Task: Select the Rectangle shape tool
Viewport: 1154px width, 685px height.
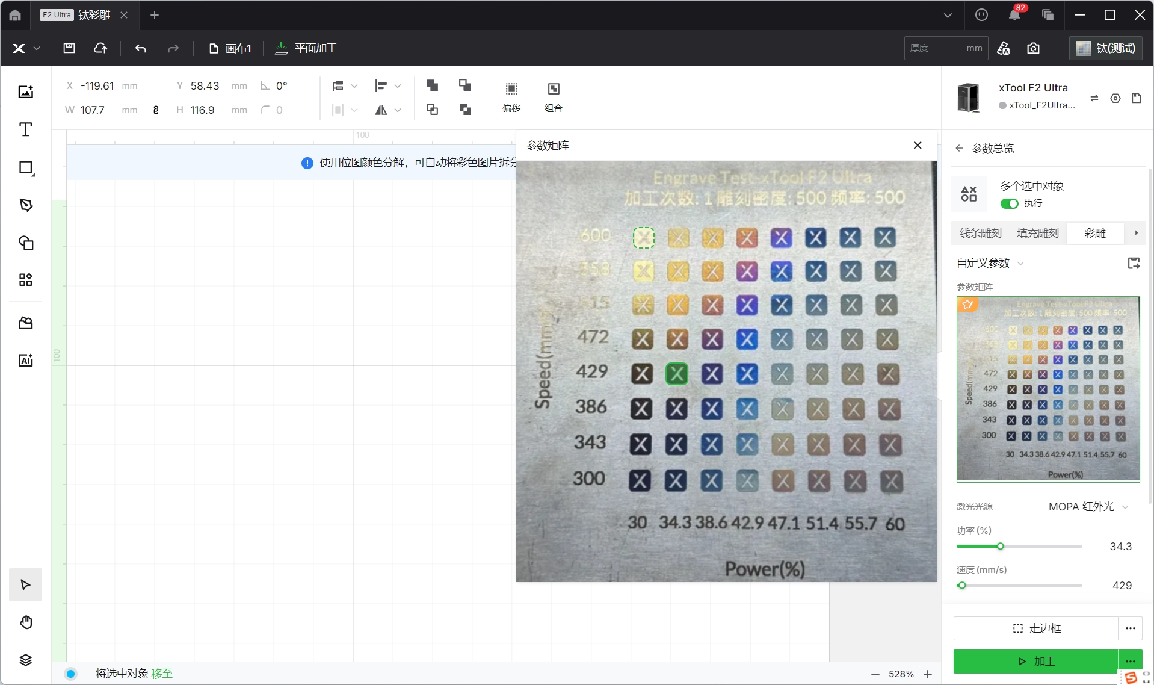Action: pyautogui.click(x=25, y=167)
